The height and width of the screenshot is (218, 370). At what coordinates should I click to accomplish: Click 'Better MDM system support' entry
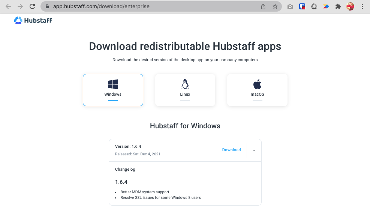click(x=145, y=192)
